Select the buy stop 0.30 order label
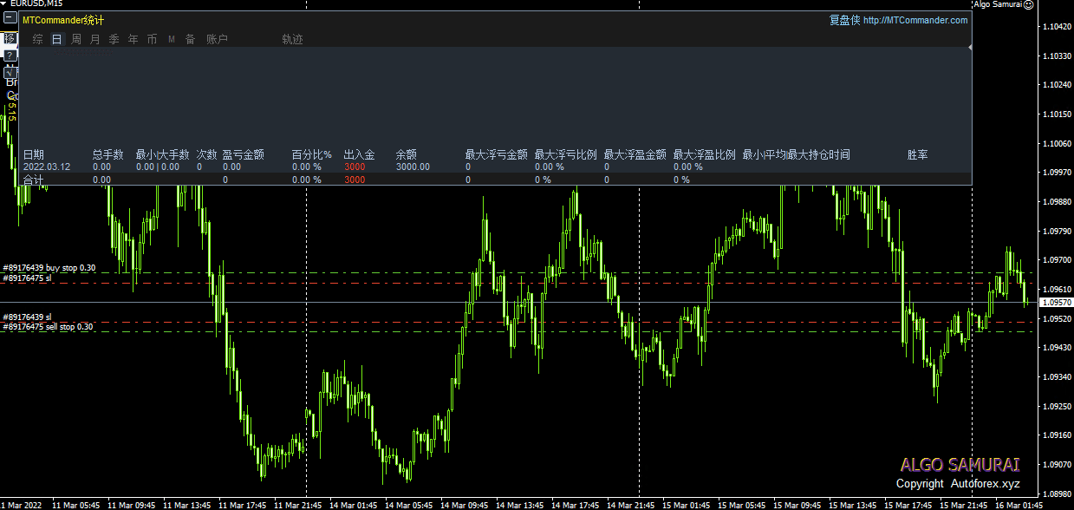This screenshot has width=1074, height=510. [49, 268]
